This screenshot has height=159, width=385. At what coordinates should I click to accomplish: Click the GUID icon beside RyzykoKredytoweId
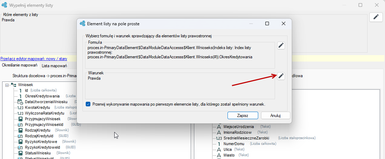[20, 147]
